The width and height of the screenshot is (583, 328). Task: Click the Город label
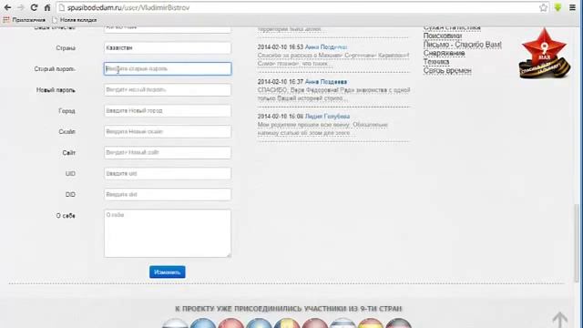(x=66, y=111)
